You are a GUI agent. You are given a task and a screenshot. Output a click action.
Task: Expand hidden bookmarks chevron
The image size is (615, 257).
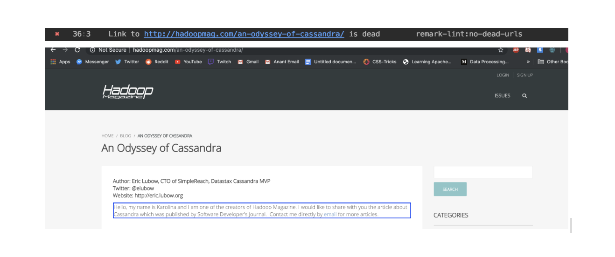[529, 61]
